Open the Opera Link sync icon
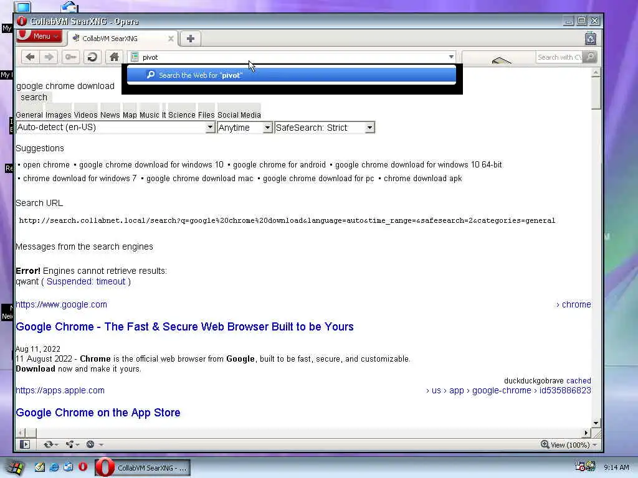 49,444
